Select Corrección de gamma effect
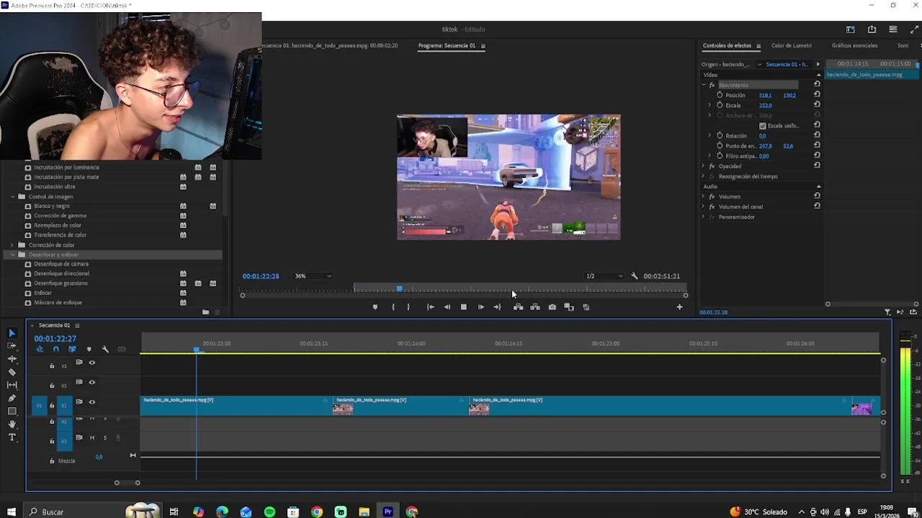 60,215
